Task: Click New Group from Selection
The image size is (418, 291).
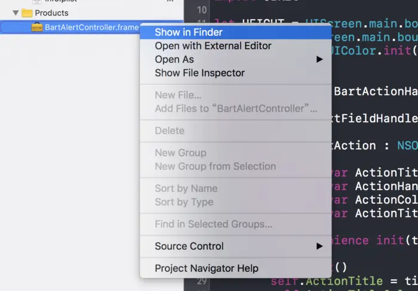Action: coord(215,166)
